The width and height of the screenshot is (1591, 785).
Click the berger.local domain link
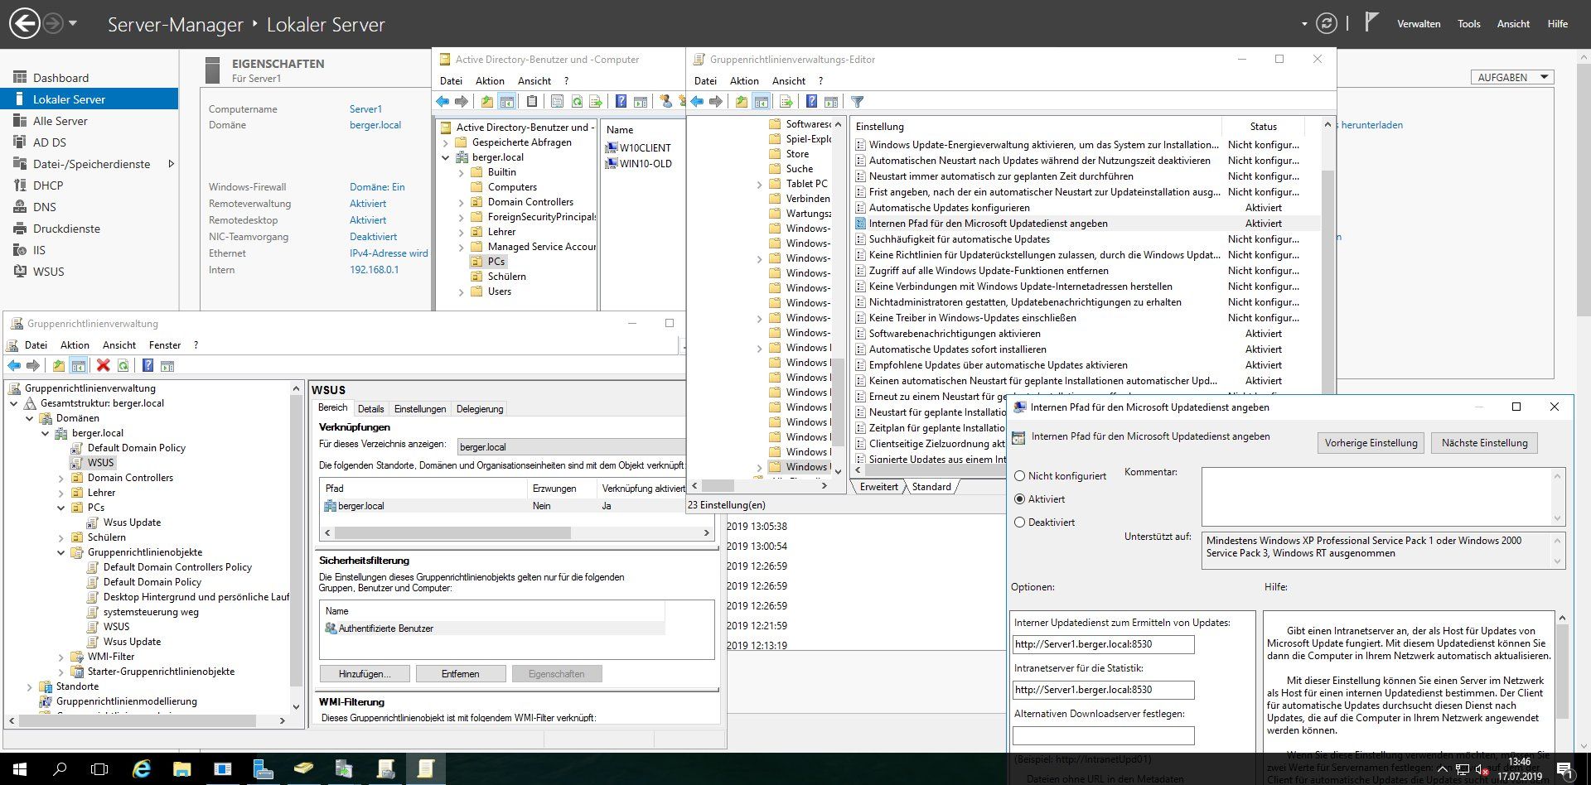375,125
